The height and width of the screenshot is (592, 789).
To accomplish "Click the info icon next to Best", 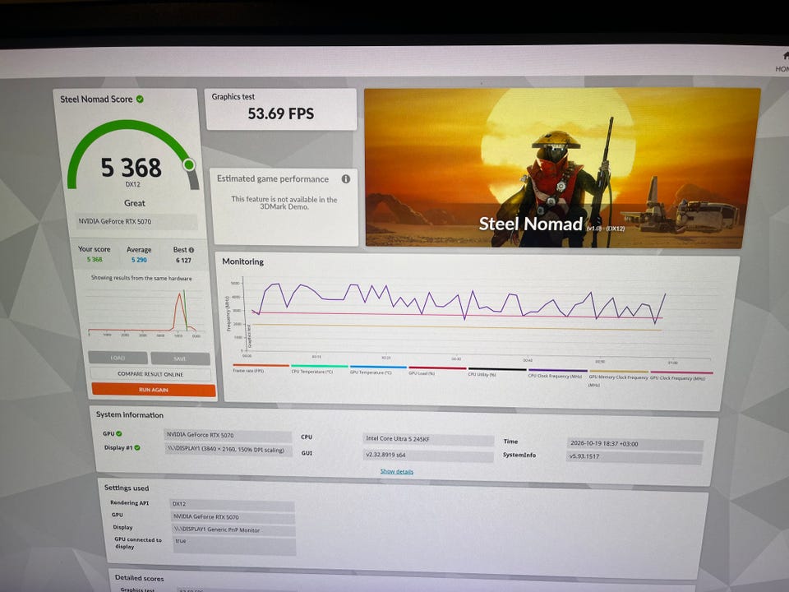I will click(191, 250).
